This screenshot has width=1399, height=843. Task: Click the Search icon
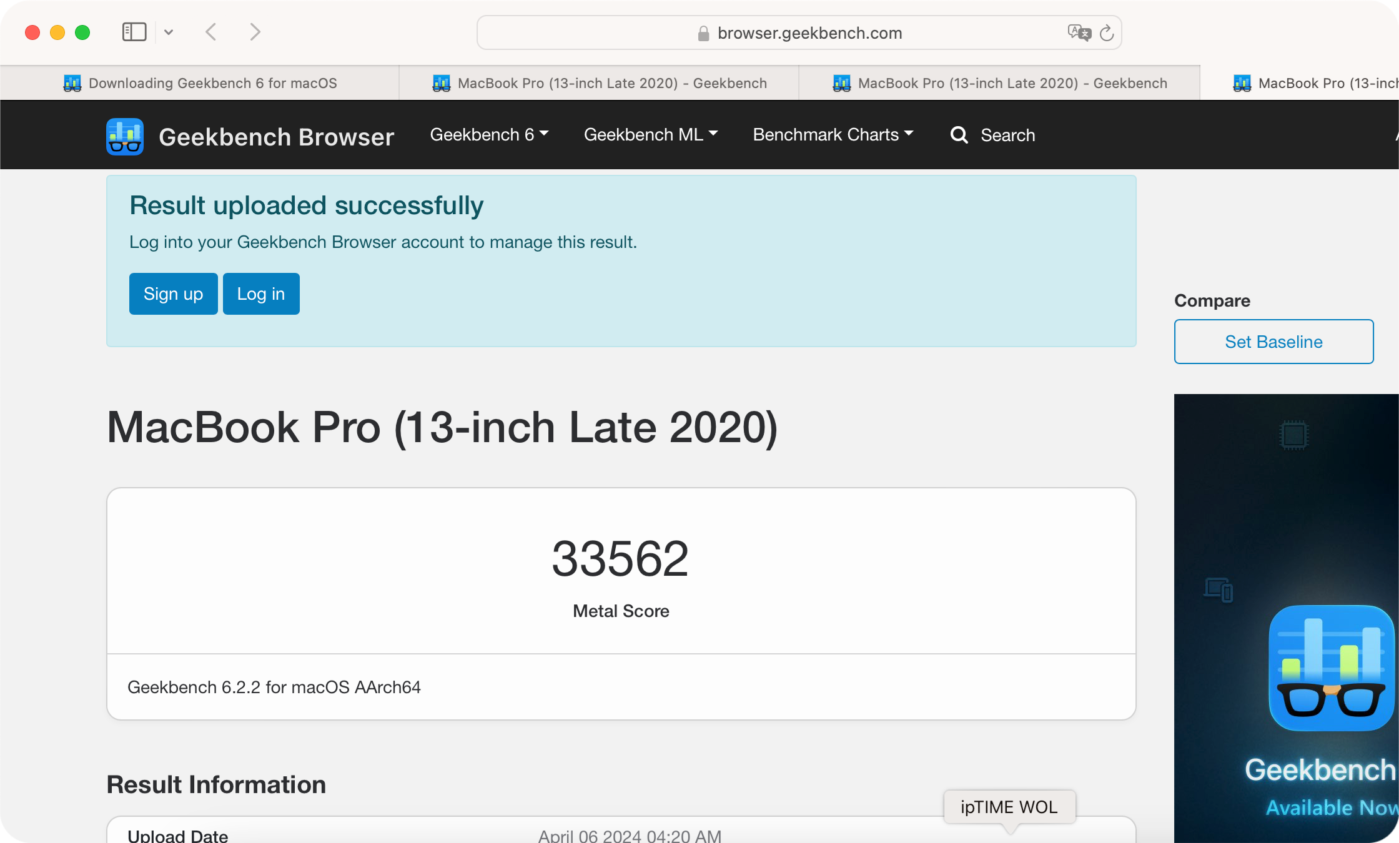click(x=957, y=136)
